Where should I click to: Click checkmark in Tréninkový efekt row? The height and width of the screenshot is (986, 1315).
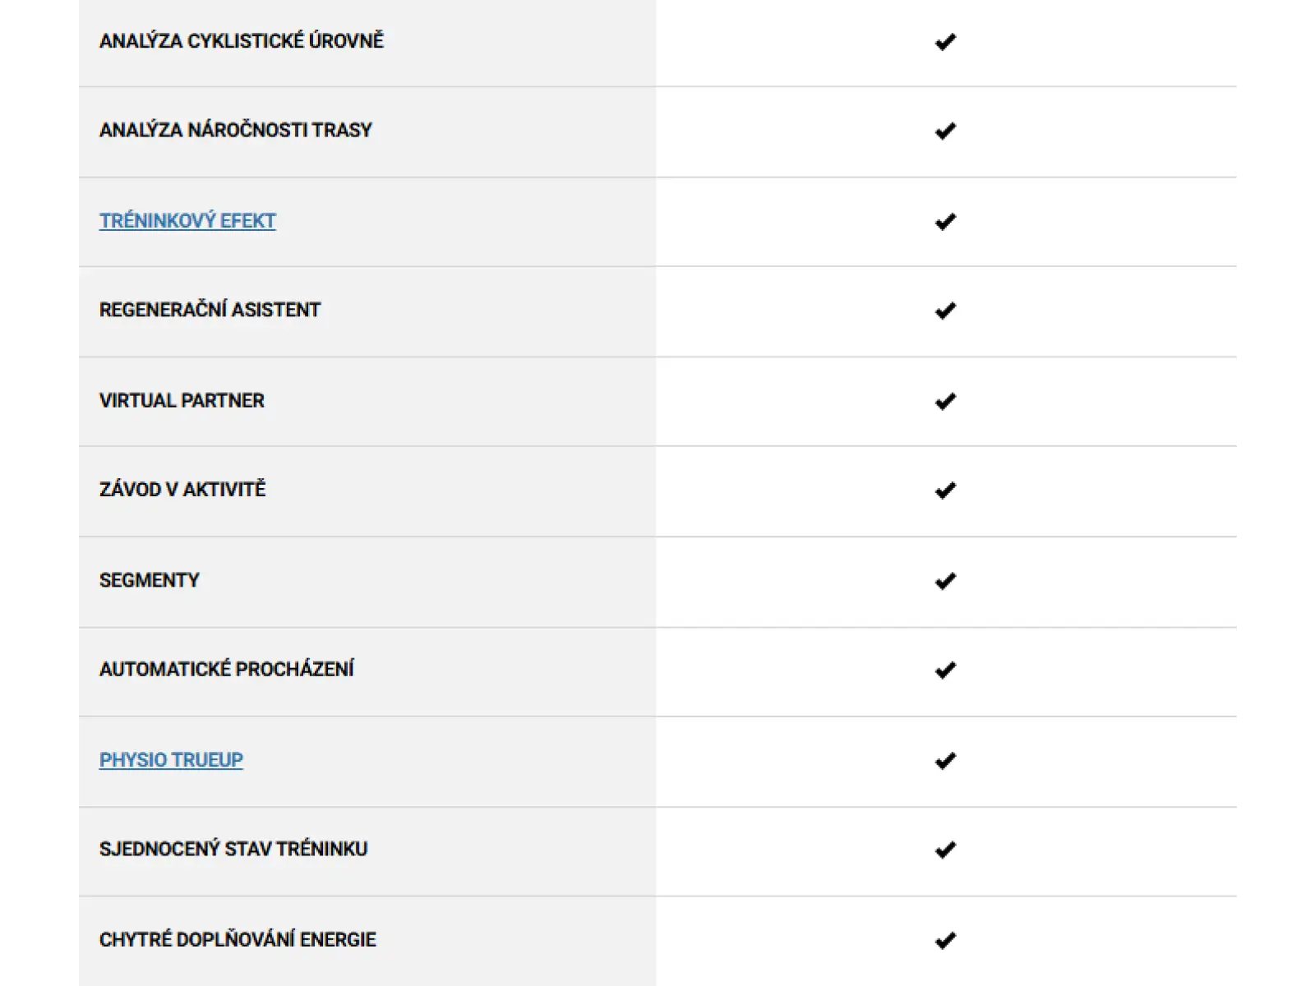pos(946,222)
